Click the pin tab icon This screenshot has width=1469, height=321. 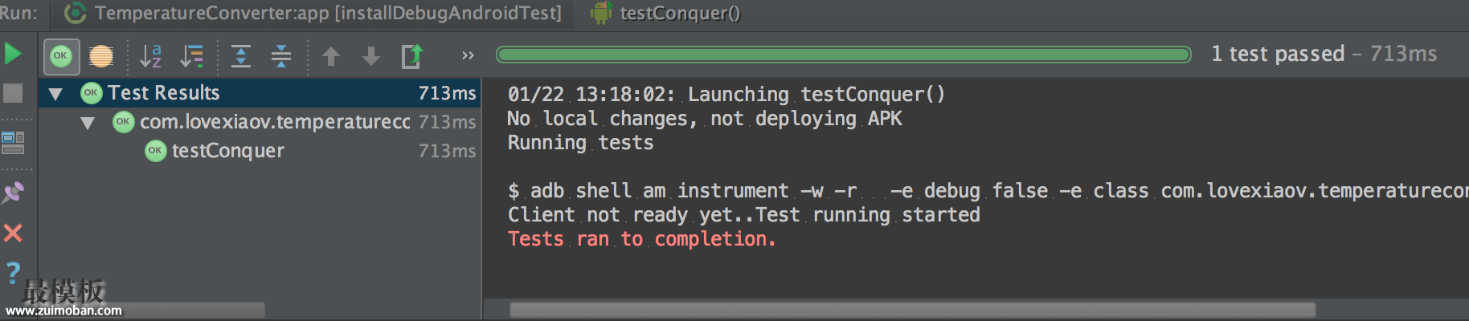pyautogui.click(x=13, y=193)
